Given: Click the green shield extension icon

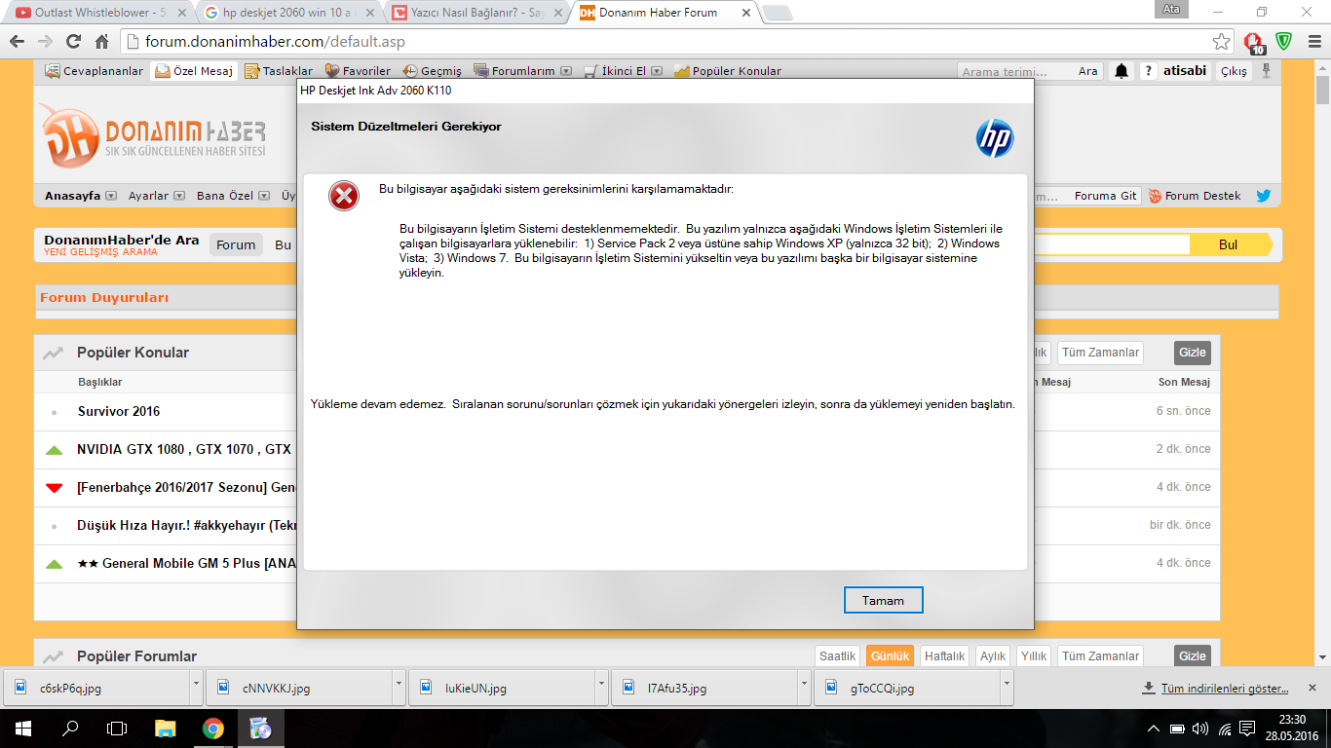Looking at the screenshot, I should point(1284,42).
